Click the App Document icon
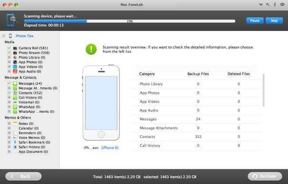 click(x=15, y=152)
